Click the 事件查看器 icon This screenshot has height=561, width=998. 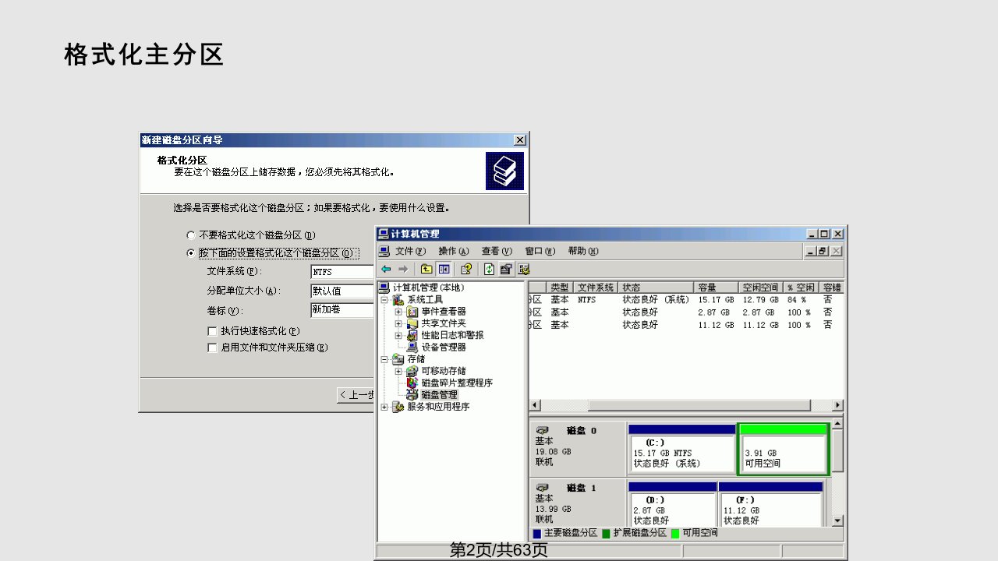412,312
